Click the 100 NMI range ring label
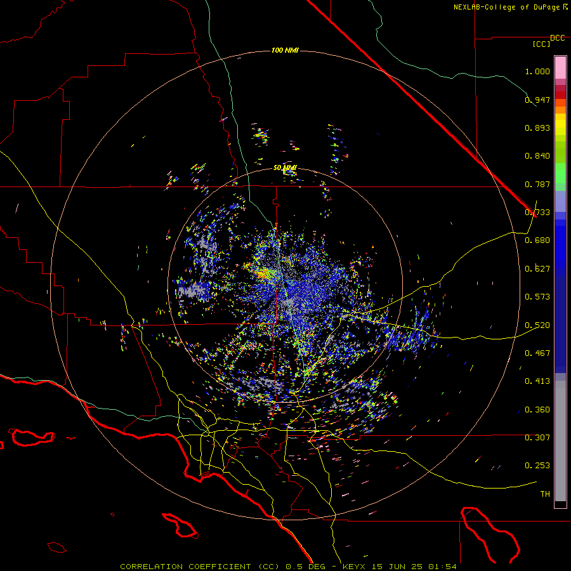Viewport: 571px width, 571px height. pyautogui.click(x=285, y=50)
